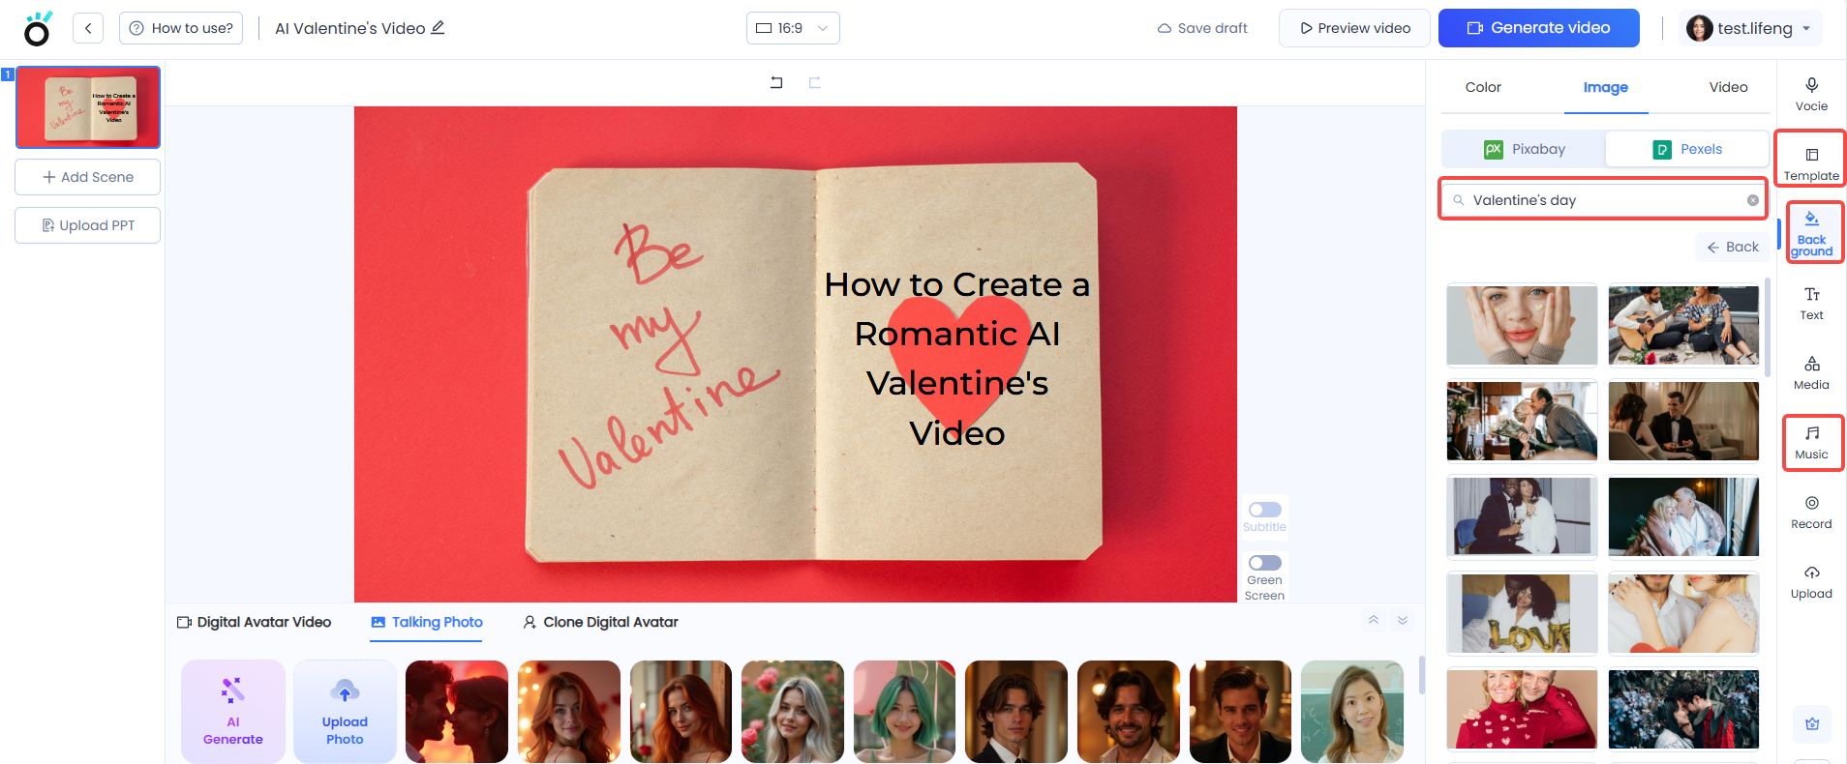Open the Media panel
1847x764 pixels.
point(1811,372)
